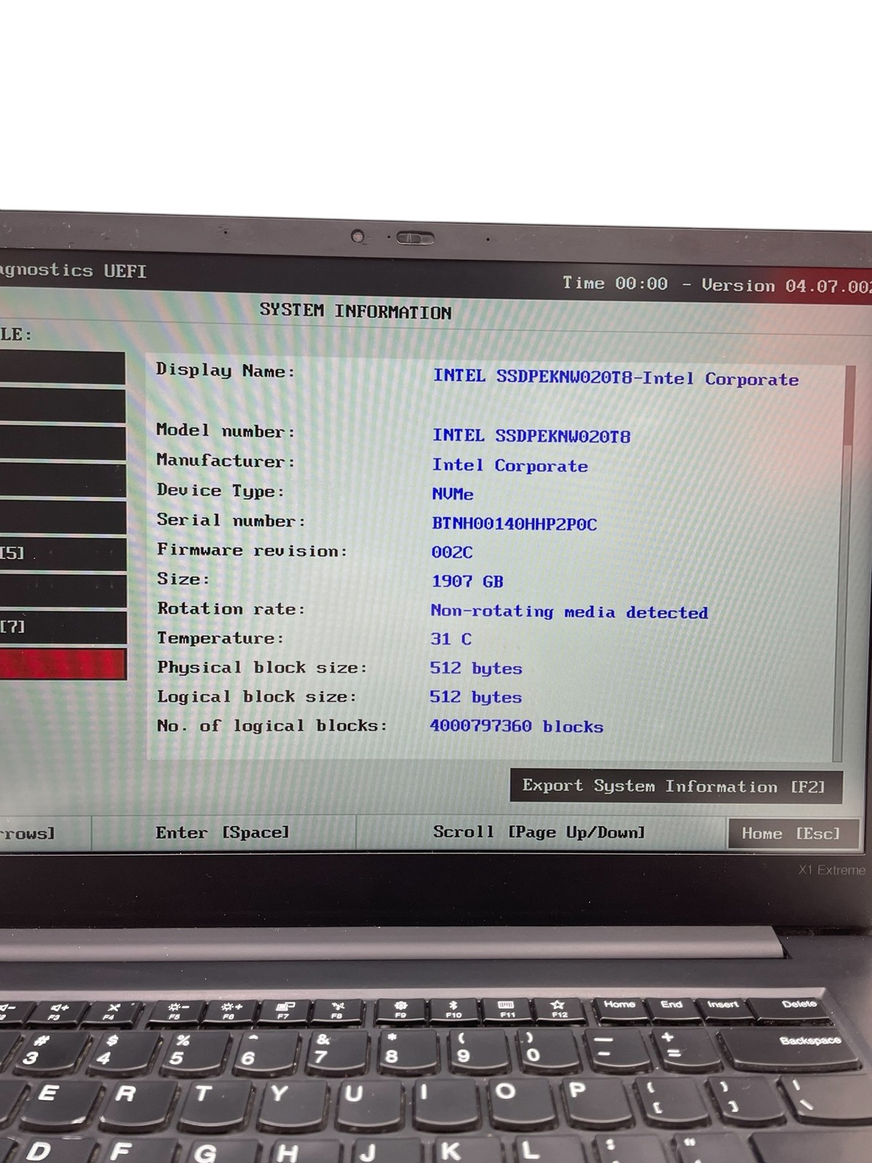872x1163 pixels.
Task: Click the Version 04.07 text in header
Action: click(786, 286)
